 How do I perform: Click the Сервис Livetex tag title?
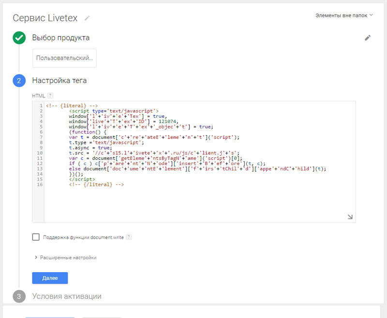[45, 18]
